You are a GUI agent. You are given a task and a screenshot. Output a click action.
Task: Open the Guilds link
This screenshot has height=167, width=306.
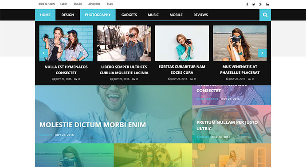(x=78, y=4)
